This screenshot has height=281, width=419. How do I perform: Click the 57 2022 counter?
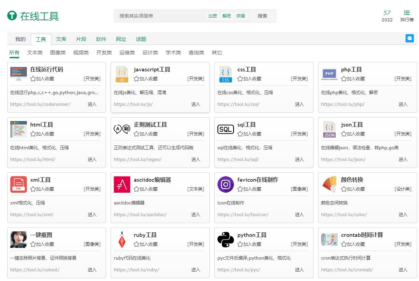387,16
